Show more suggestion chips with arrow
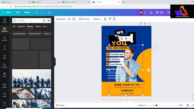 [x=50, y=34]
